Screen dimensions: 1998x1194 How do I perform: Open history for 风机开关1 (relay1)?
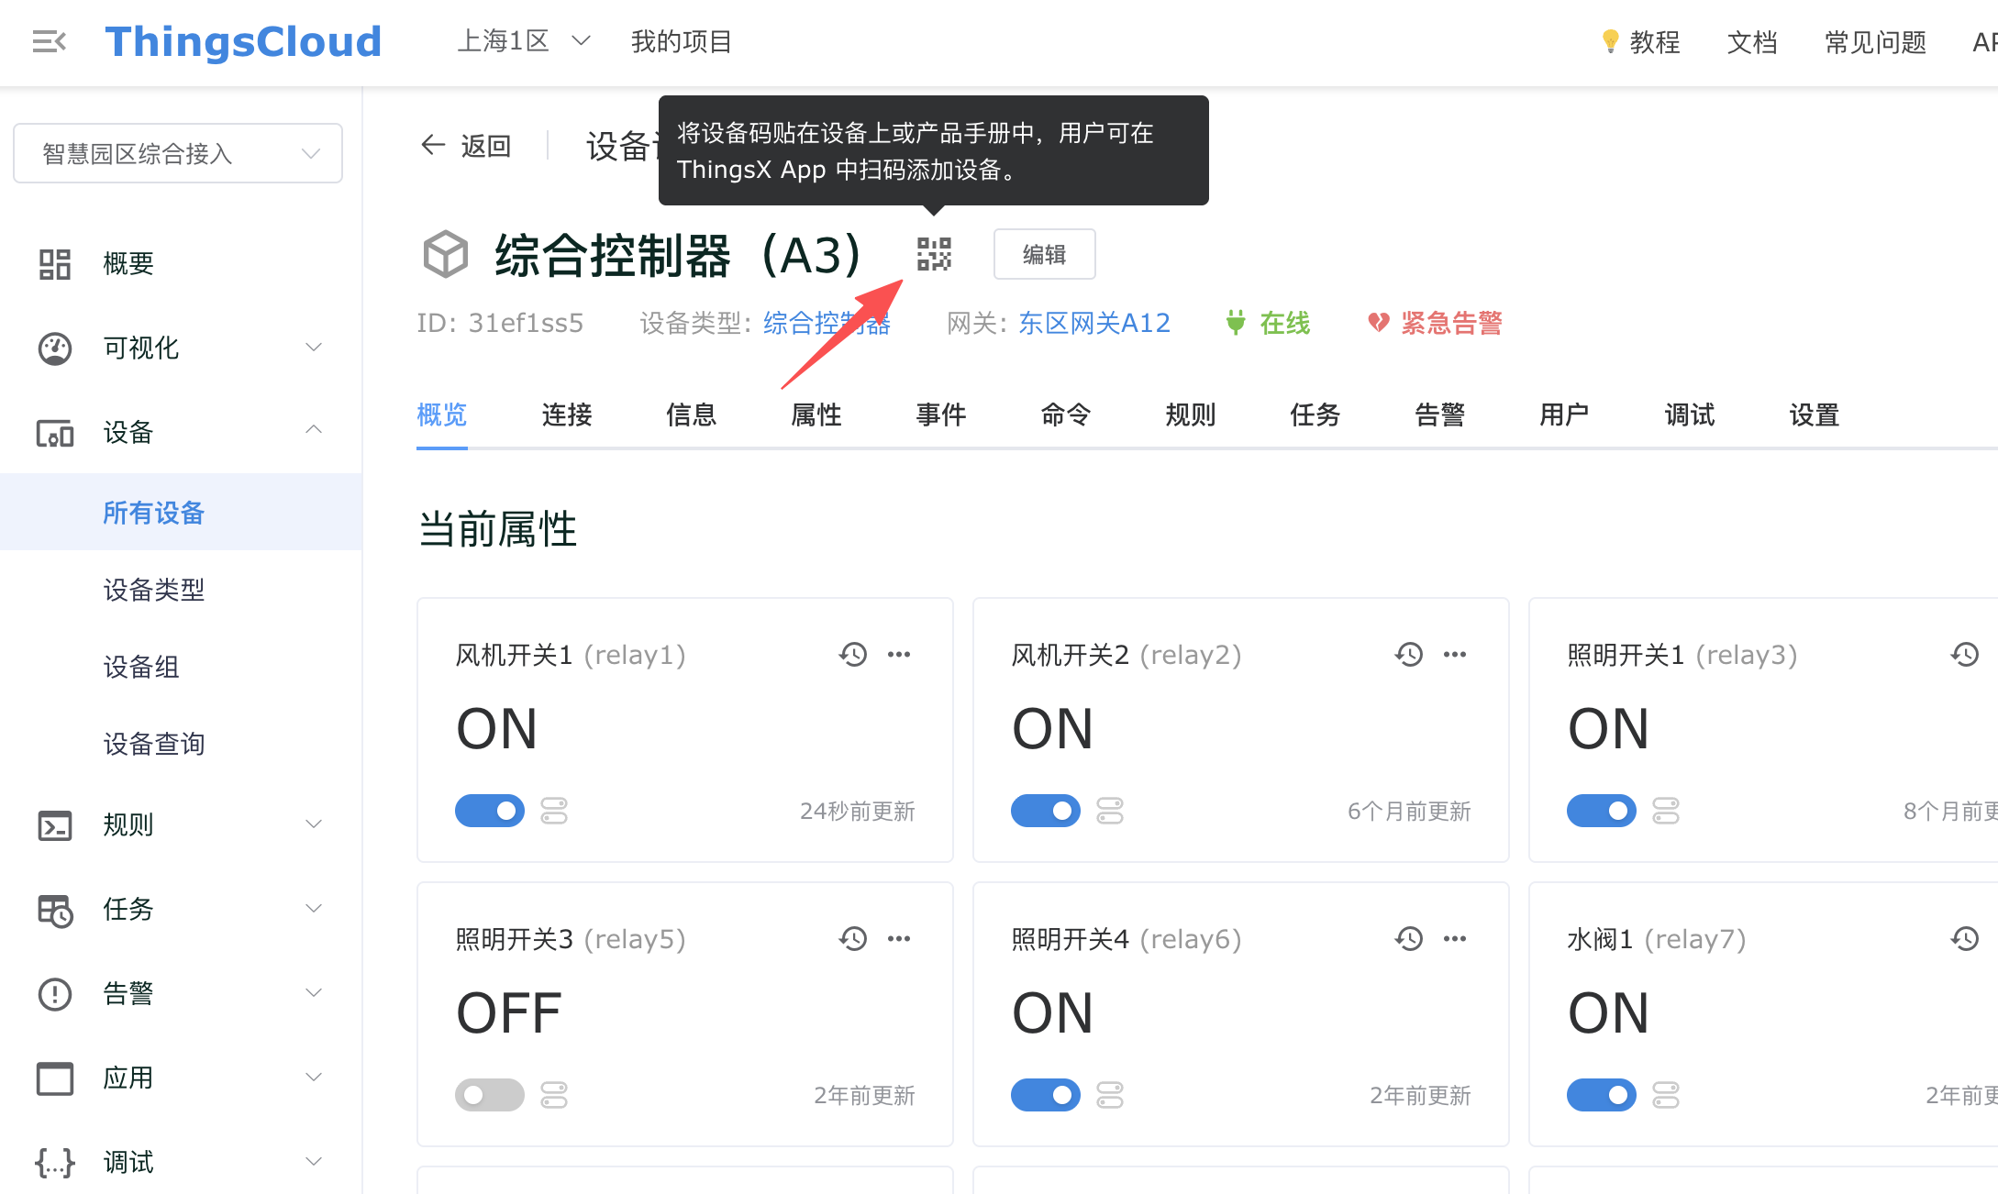click(x=853, y=655)
